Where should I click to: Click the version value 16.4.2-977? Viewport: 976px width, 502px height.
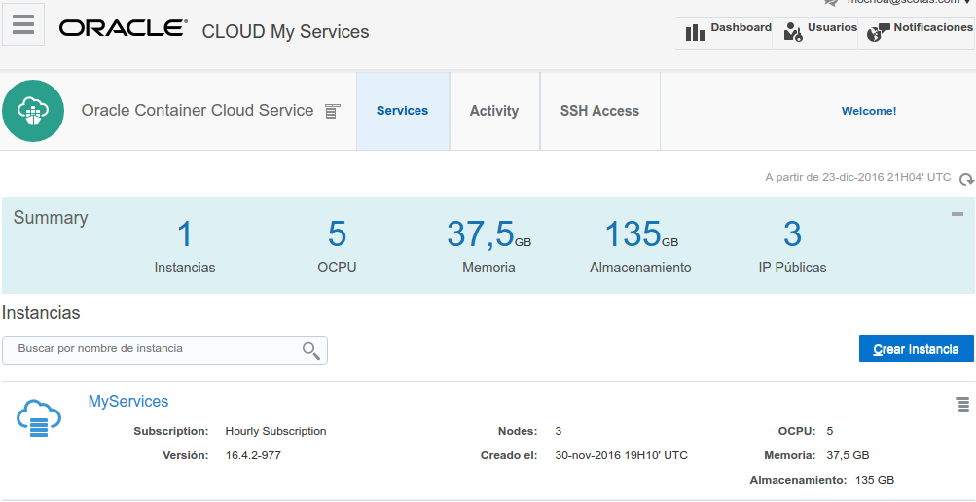click(253, 456)
